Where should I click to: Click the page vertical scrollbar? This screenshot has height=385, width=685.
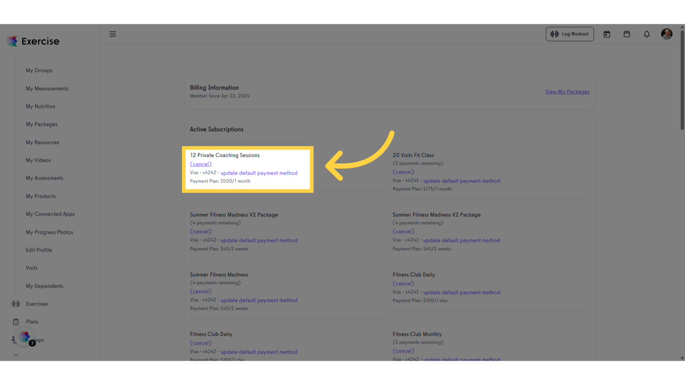pyautogui.click(x=682, y=80)
